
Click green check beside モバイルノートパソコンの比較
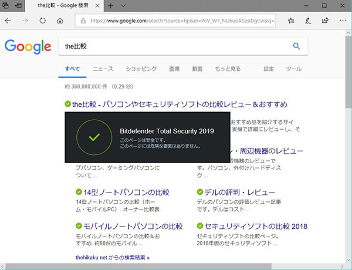point(79,226)
